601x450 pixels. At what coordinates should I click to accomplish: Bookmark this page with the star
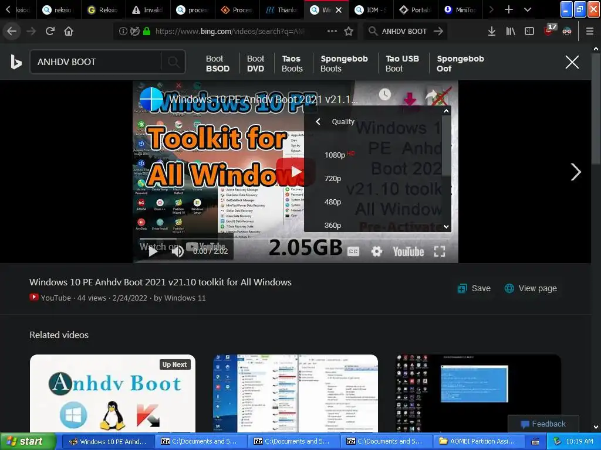pos(349,31)
